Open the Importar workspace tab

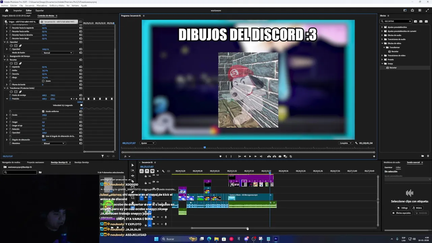[18, 10]
